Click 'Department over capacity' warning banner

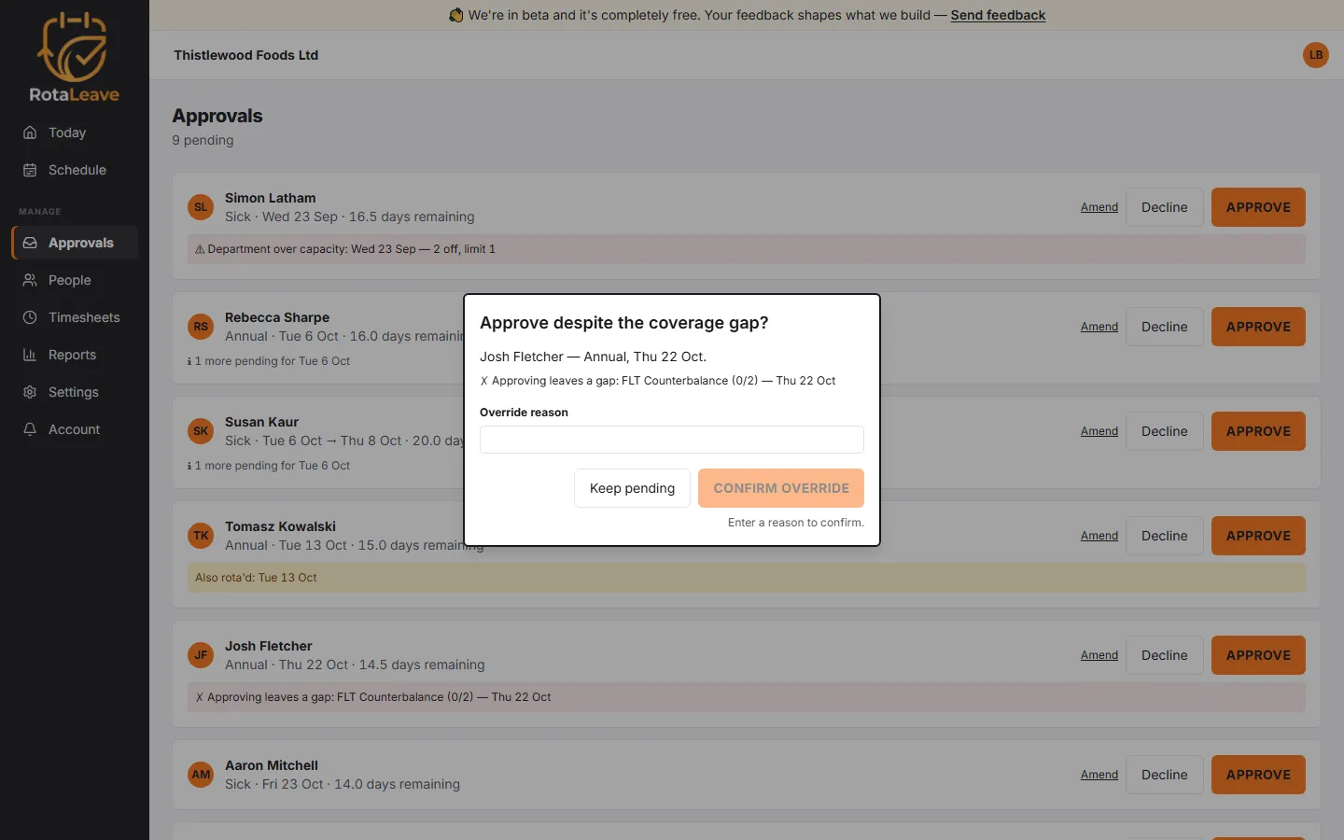tap(747, 249)
